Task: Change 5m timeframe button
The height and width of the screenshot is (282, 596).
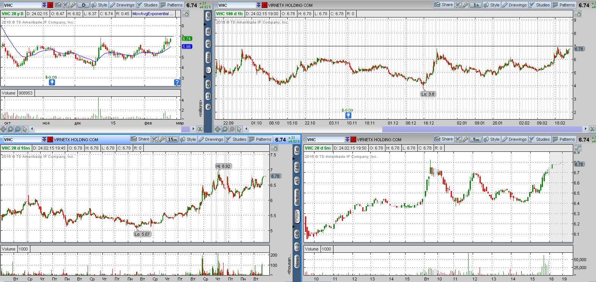Action: coord(476,139)
